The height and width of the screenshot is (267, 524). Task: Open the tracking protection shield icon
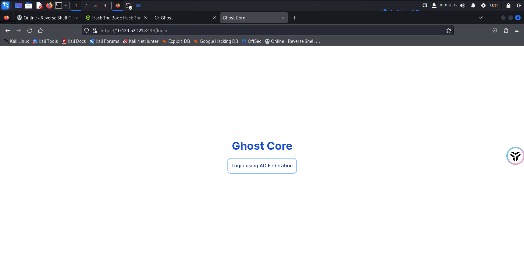87,31
